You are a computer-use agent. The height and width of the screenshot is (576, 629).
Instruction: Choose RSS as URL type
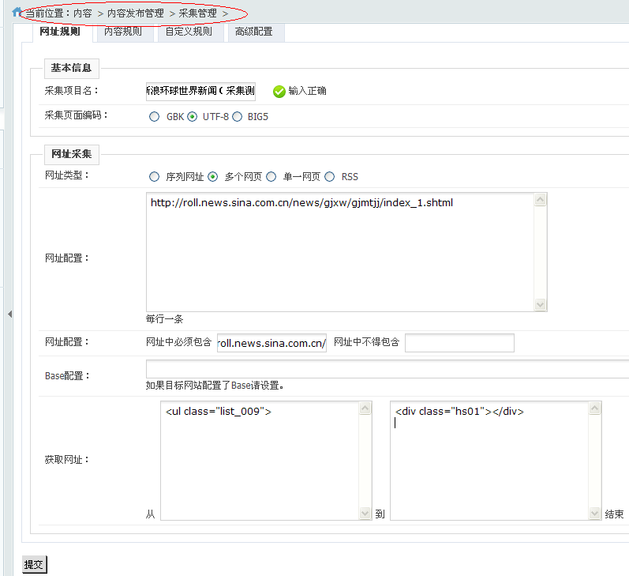329,177
